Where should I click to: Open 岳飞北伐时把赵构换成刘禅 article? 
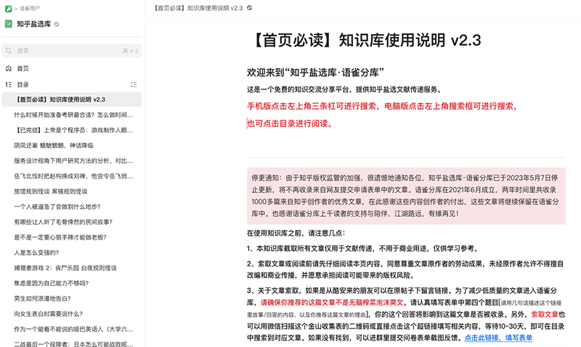74,176
